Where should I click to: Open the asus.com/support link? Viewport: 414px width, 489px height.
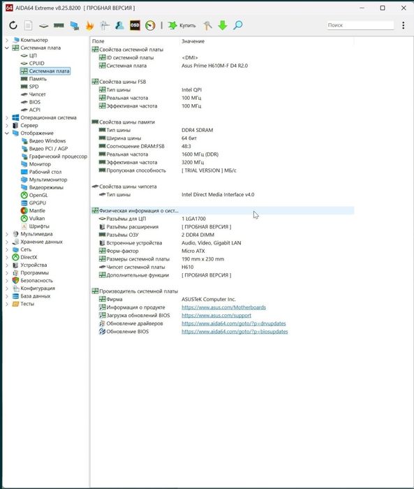pyautogui.click(x=216, y=316)
